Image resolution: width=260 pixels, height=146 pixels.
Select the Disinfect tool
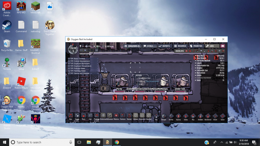(201, 117)
